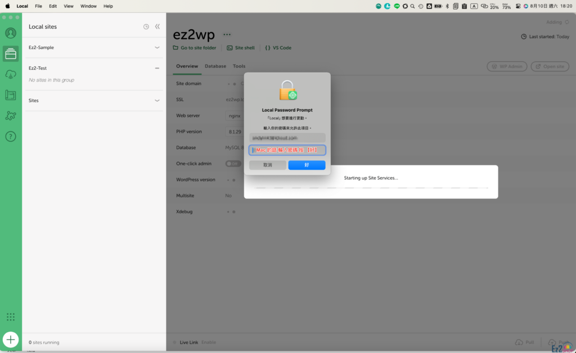Cancel the Local Password Prompt dialog
Image resolution: width=576 pixels, height=353 pixels.
click(268, 165)
